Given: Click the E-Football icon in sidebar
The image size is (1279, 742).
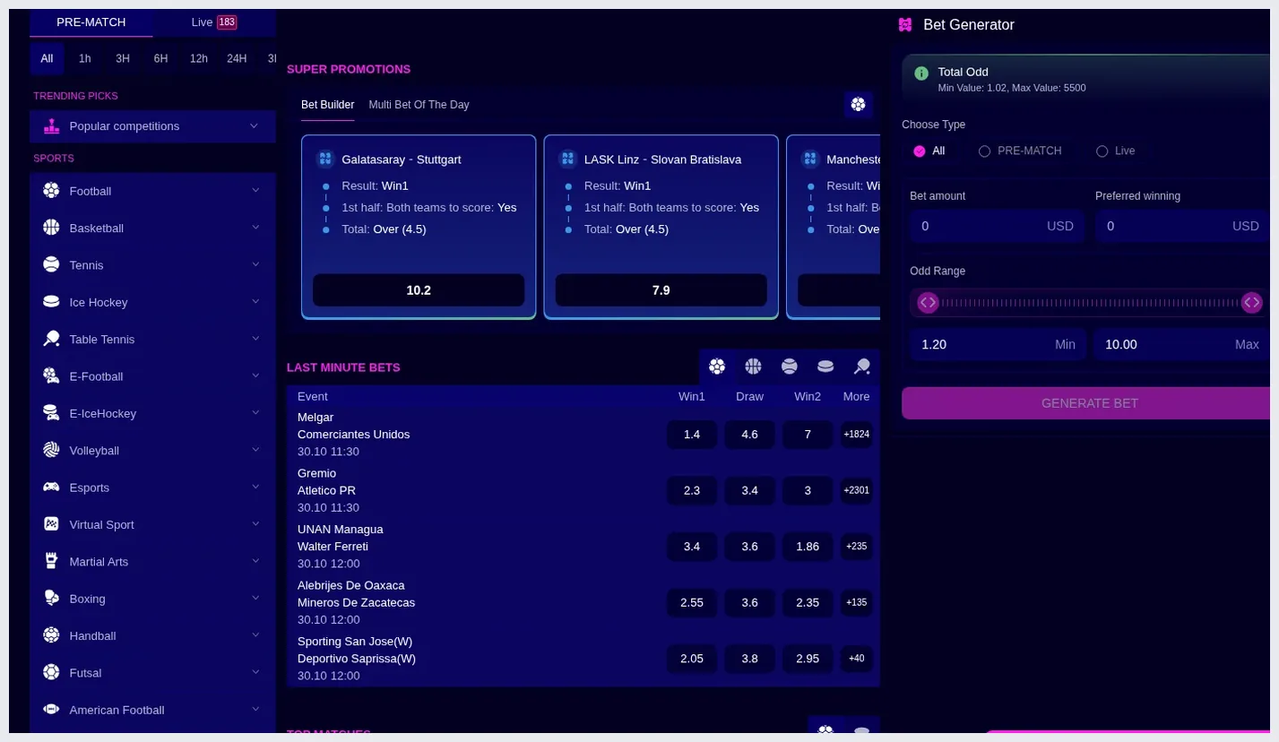Looking at the screenshot, I should [x=51, y=376].
